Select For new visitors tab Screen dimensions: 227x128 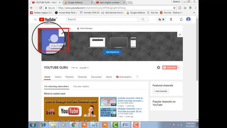81,86
